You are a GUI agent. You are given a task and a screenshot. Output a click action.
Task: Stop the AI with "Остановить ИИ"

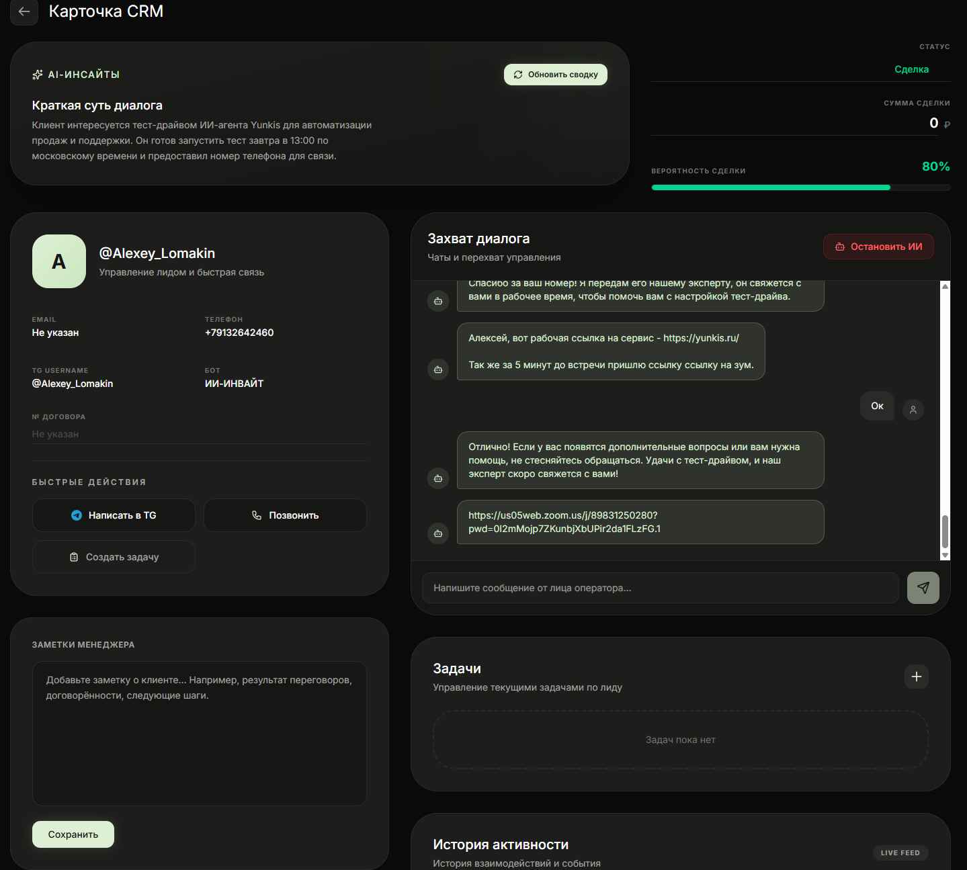(878, 247)
